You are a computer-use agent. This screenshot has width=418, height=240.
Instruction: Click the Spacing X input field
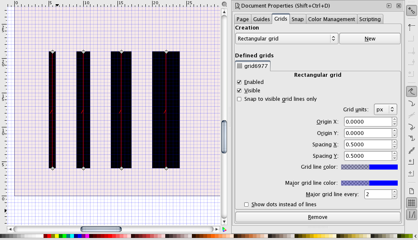[368, 145]
